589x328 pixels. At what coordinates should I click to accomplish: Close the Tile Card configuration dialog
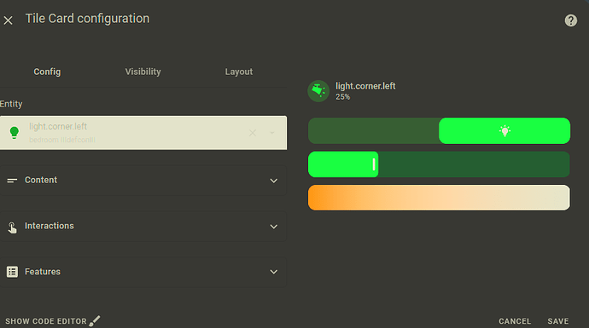9,20
